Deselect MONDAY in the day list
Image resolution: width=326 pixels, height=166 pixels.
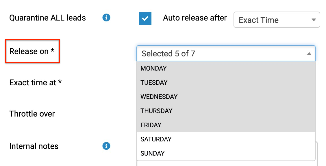tap(226, 68)
